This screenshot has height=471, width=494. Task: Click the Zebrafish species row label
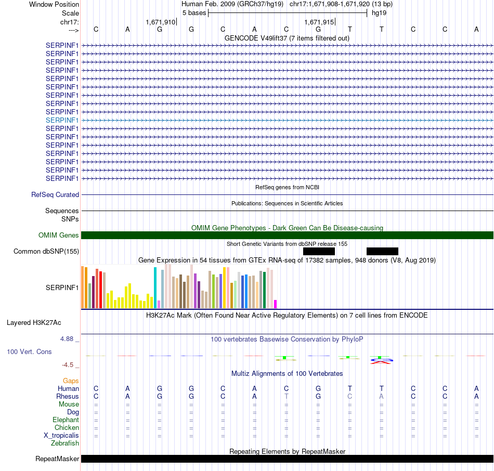(65, 443)
